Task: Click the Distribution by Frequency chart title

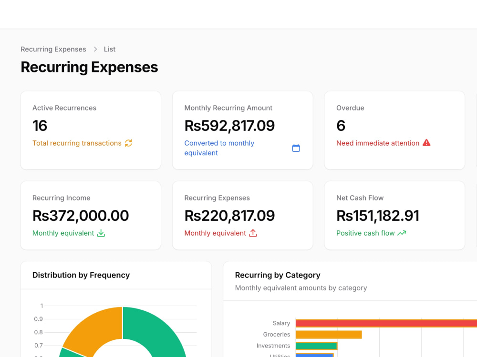Action: [81, 275]
